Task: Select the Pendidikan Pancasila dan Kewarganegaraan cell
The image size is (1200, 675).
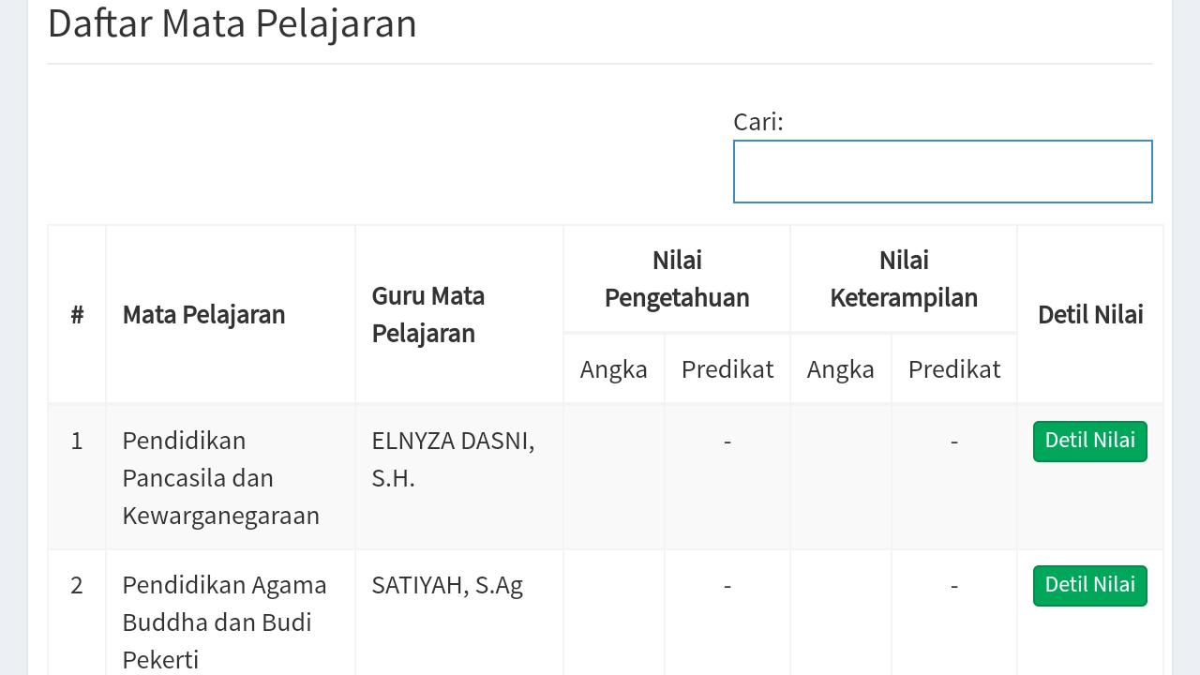Action: [220, 478]
